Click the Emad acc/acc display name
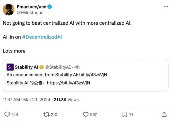This screenshot has width=171, height=121. click(31, 7)
